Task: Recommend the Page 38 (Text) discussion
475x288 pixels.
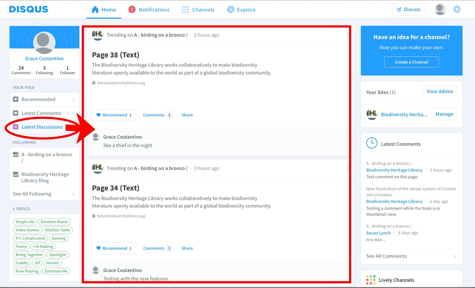Action: point(114,115)
